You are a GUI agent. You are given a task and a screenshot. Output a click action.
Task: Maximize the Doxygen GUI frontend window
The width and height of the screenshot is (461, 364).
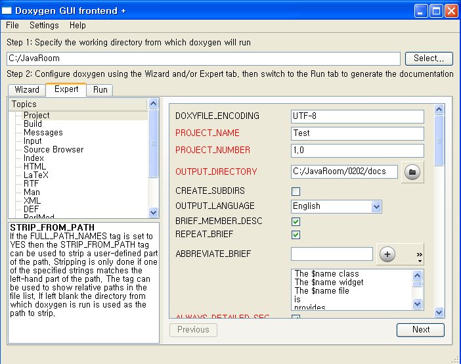(x=436, y=11)
